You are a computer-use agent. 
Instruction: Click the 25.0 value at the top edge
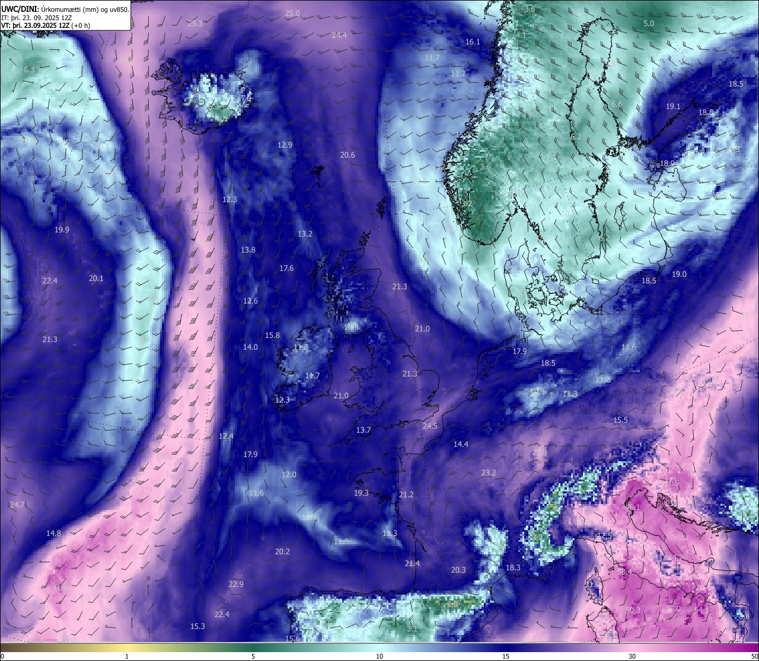pos(292,13)
